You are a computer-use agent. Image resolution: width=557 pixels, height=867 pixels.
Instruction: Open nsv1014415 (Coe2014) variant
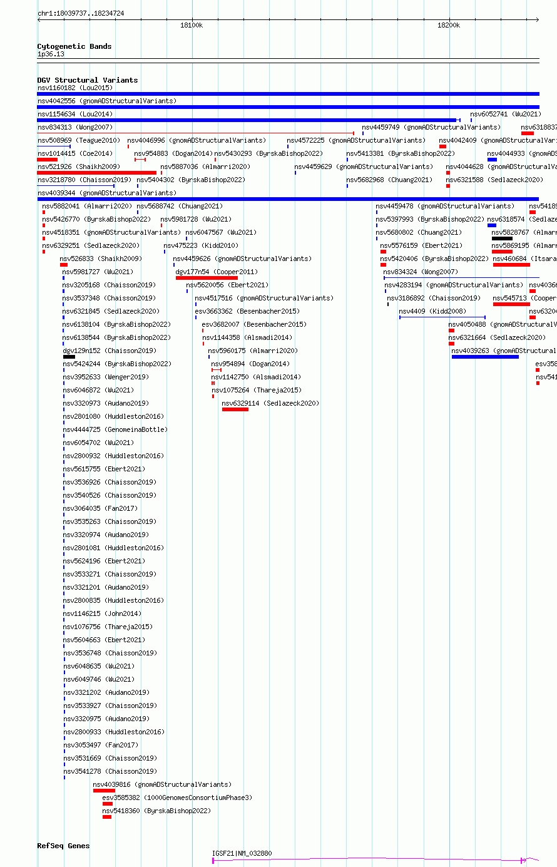coord(75,153)
